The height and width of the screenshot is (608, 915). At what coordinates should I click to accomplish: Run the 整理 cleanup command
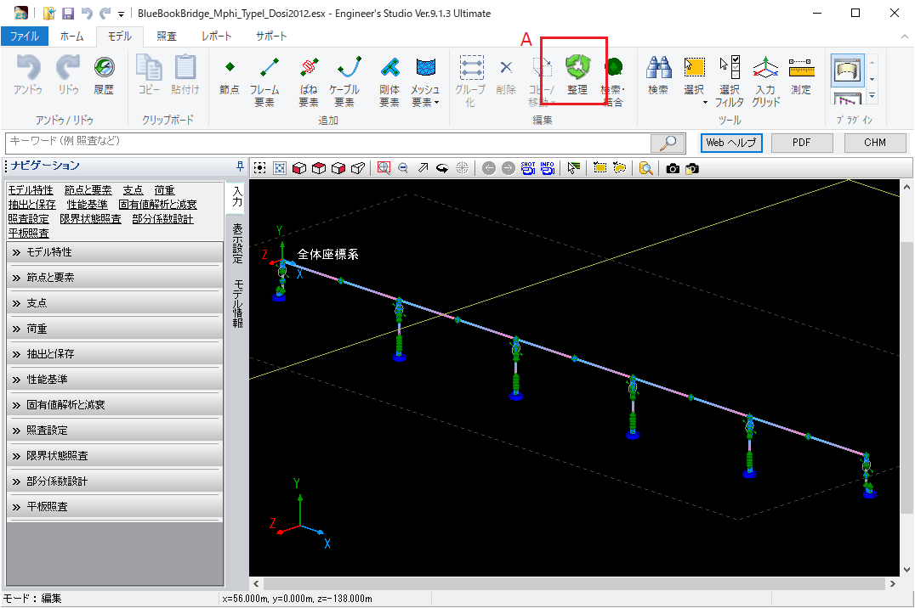pyautogui.click(x=577, y=75)
